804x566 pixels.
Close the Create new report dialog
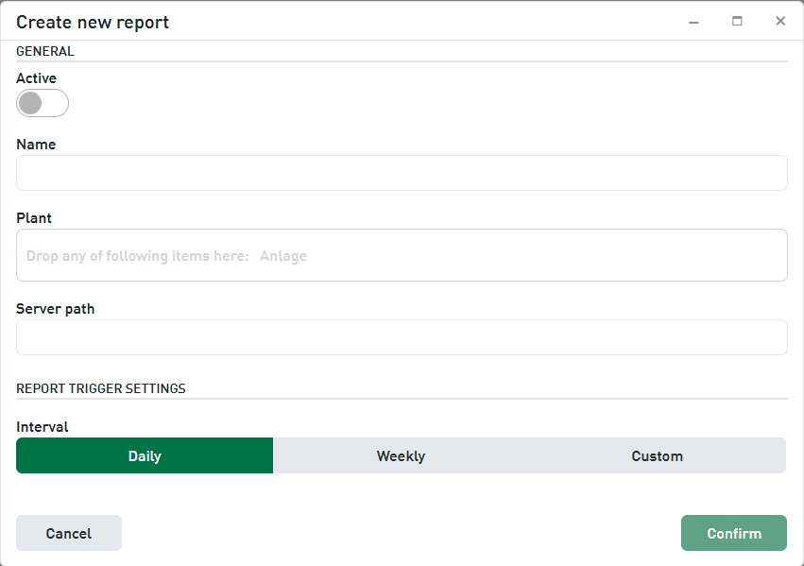780,22
